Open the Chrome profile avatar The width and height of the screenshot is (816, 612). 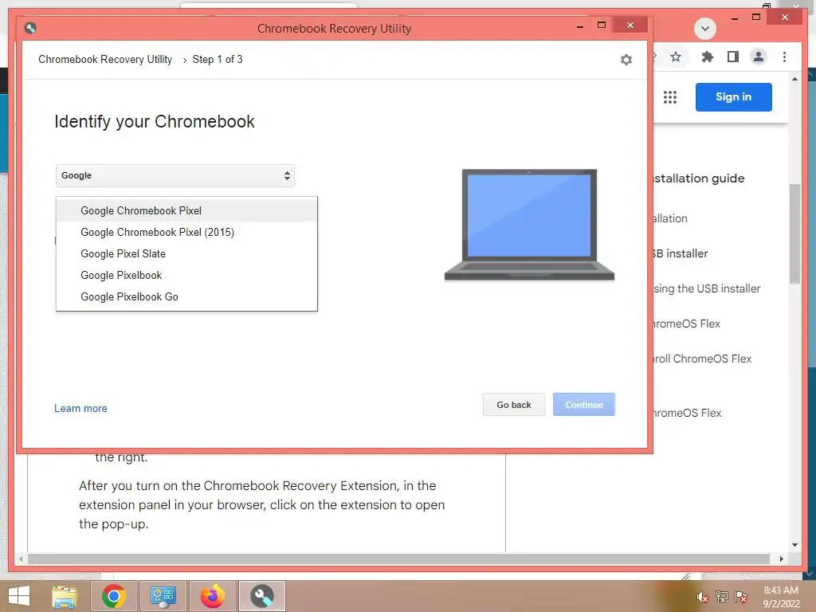pyautogui.click(x=759, y=57)
